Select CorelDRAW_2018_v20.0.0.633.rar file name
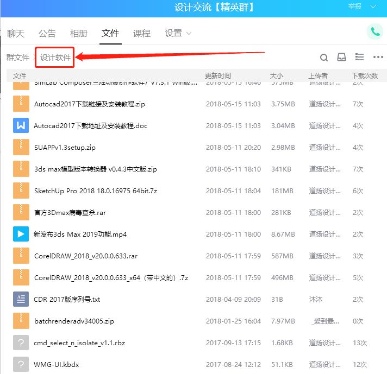 coord(86,256)
